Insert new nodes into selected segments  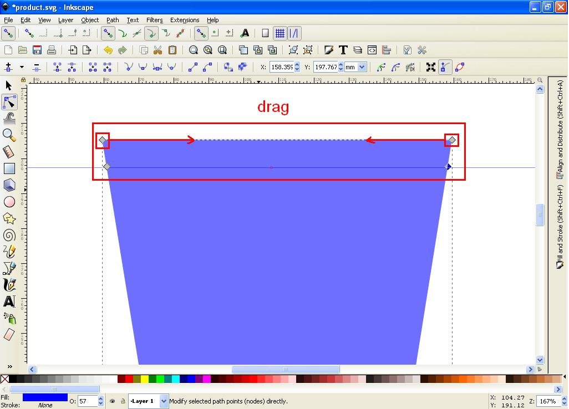point(9,67)
